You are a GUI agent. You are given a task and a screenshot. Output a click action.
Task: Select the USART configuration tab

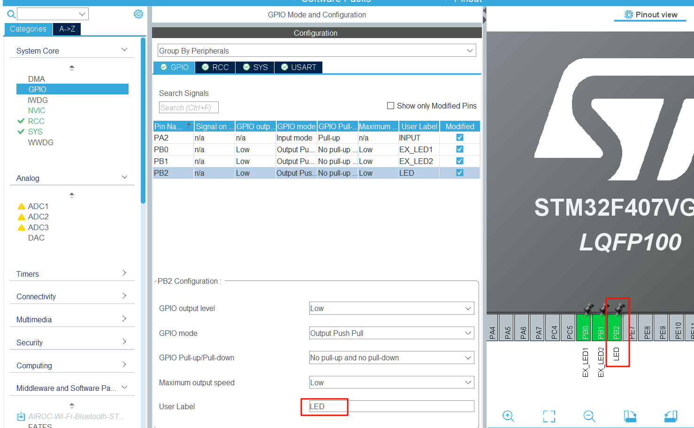[x=298, y=68]
